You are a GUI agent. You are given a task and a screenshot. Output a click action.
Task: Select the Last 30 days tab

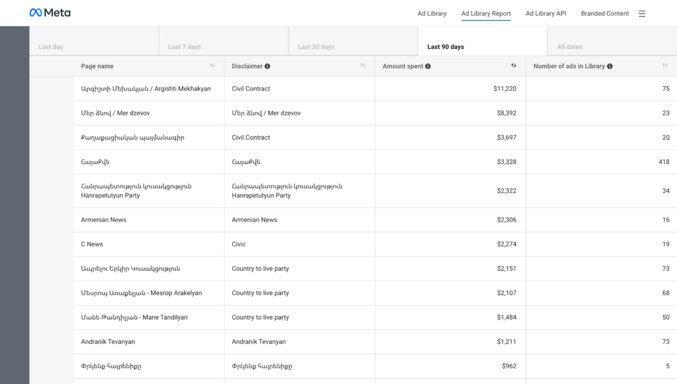(x=316, y=47)
